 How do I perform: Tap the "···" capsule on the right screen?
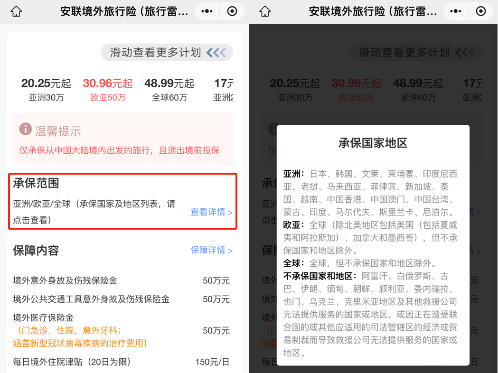click(454, 10)
